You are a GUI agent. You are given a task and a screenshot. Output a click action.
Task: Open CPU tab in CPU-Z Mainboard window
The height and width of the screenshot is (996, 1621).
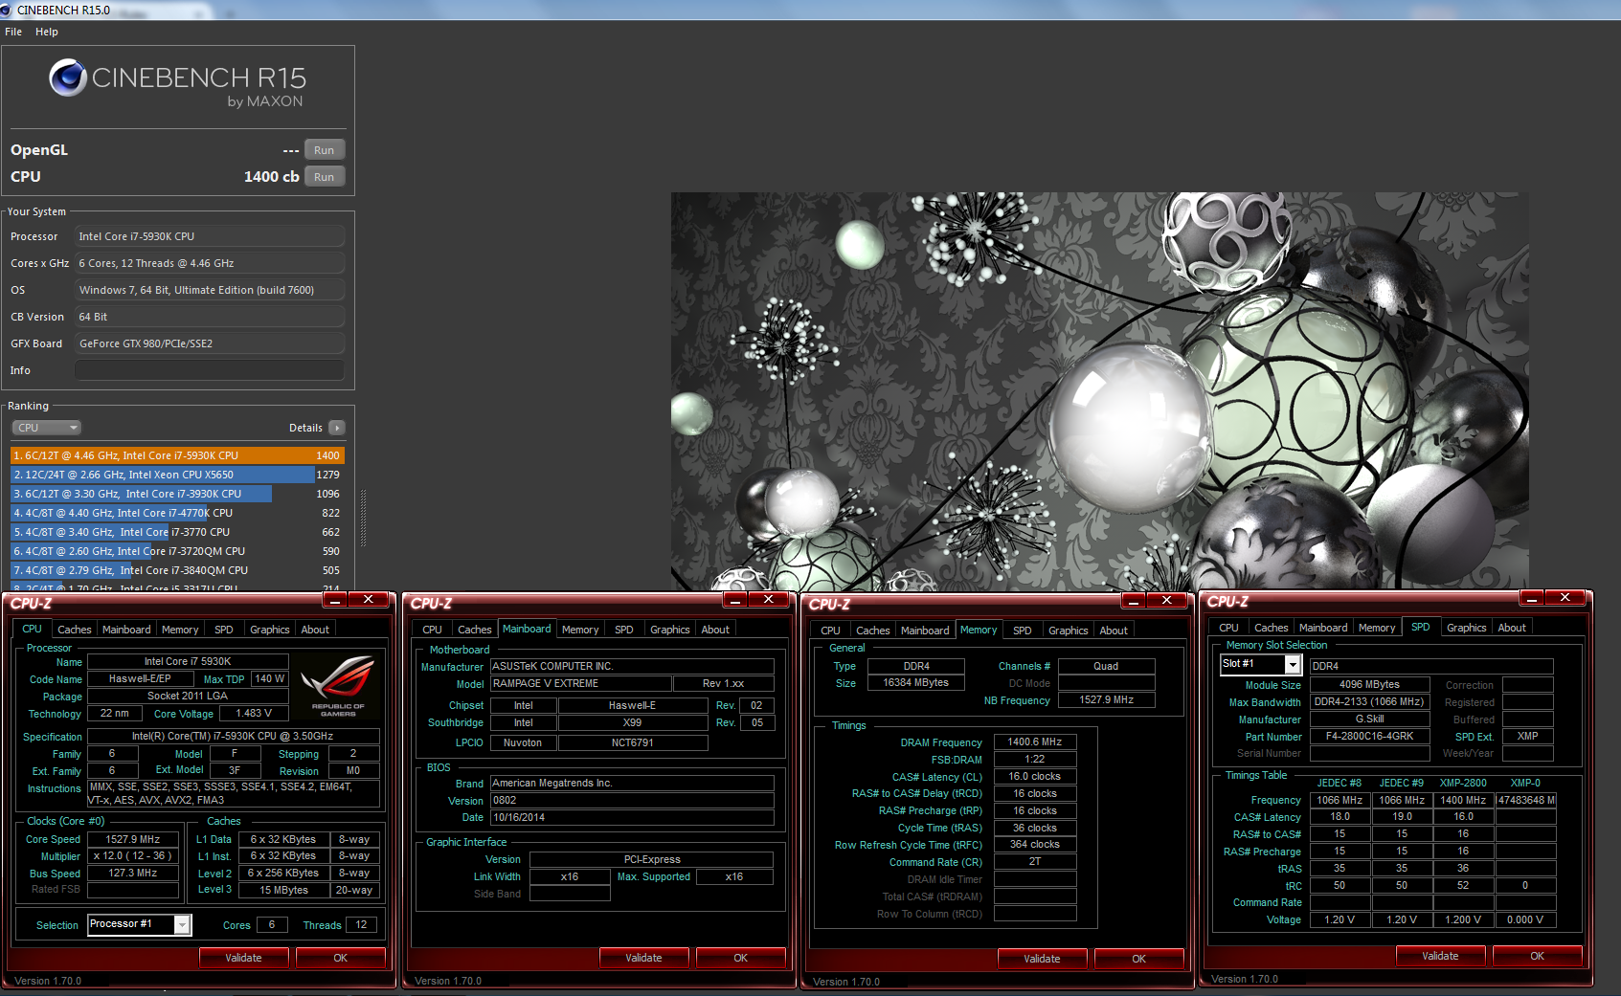433,630
